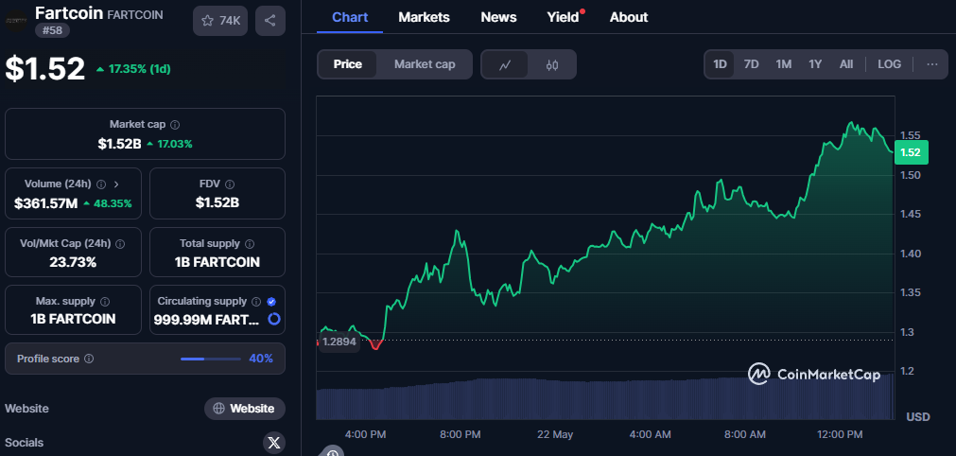Click the verified checkmark badge on Circulating supply
Image resolution: width=956 pixels, height=456 pixels.
point(272,301)
